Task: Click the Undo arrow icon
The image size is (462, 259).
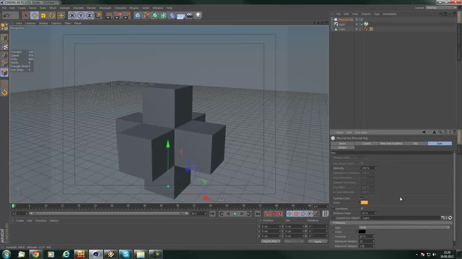Action: tap(6, 16)
